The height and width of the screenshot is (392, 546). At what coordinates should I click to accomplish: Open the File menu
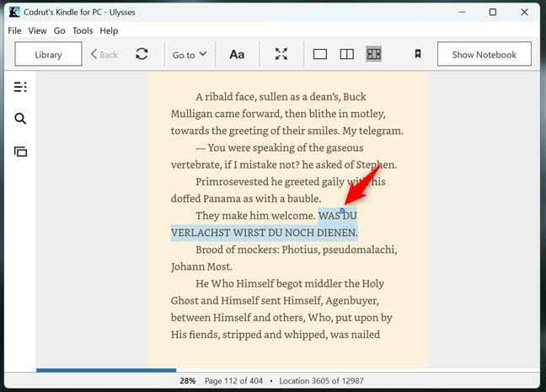[14, 30]
